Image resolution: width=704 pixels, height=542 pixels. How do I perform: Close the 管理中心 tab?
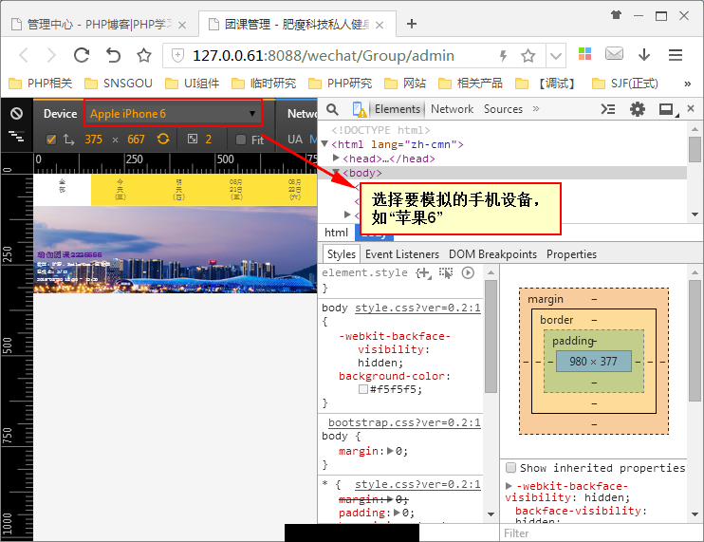(x=182, y=25)
